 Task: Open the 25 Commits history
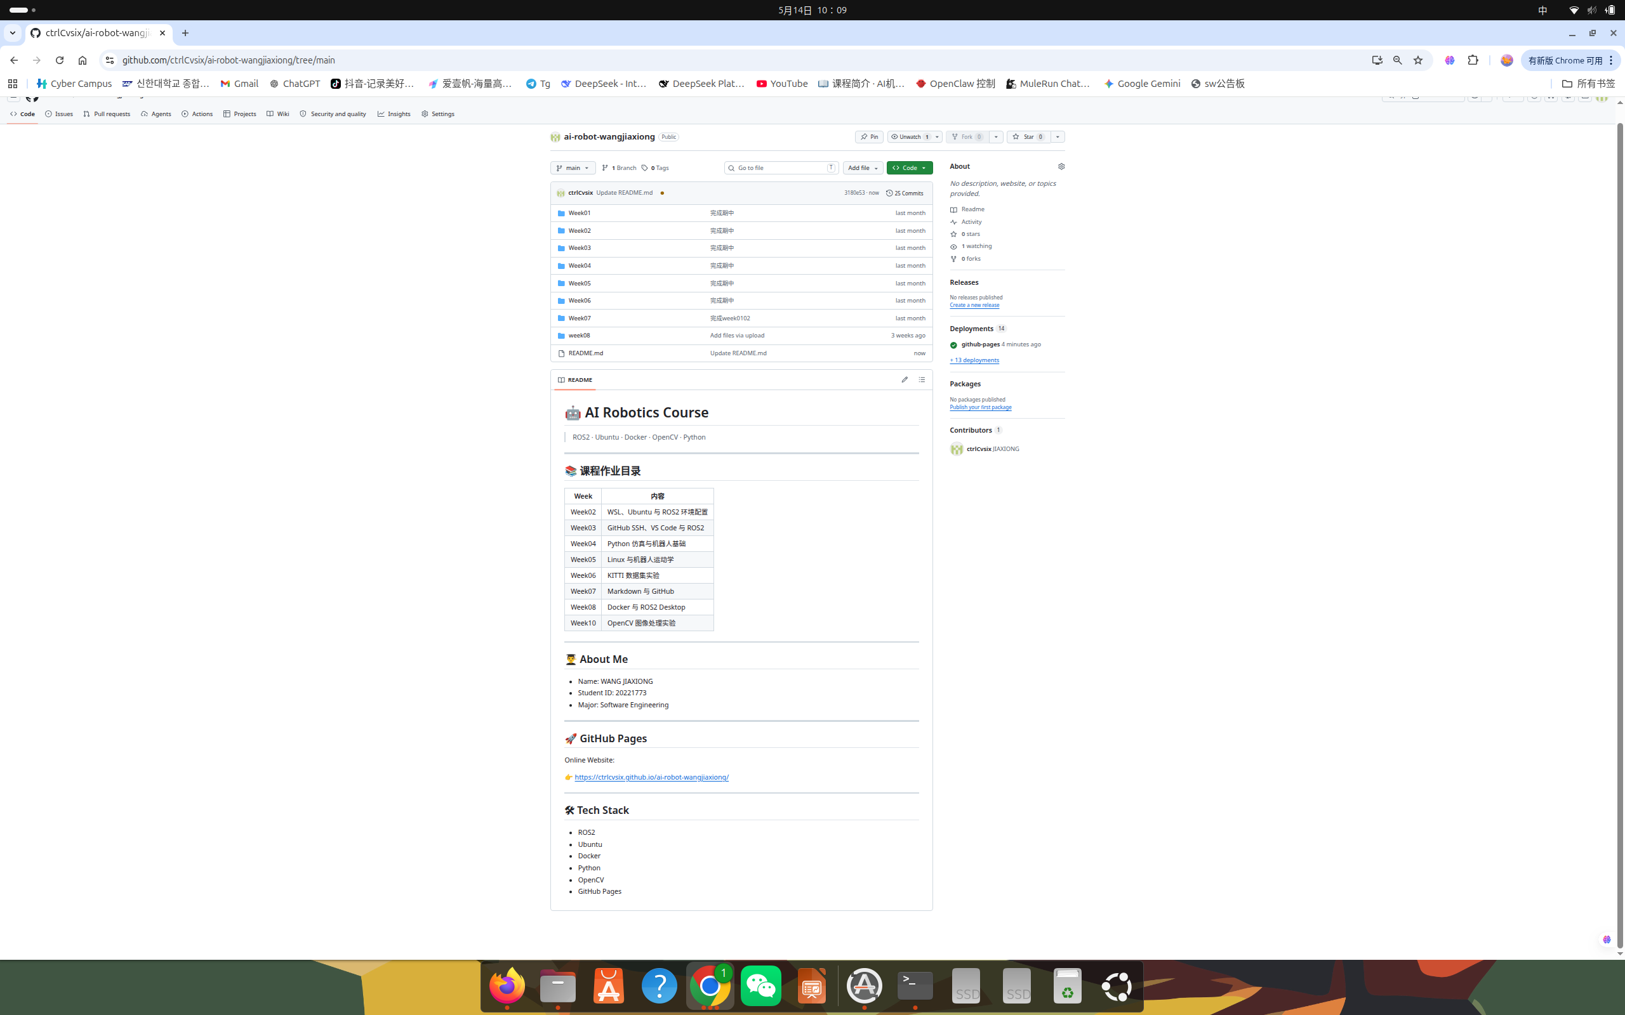tap(905, 193)
